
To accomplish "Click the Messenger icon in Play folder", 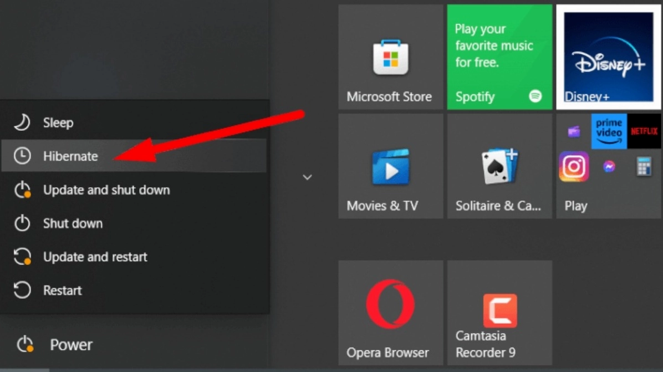I will [609, 166].
